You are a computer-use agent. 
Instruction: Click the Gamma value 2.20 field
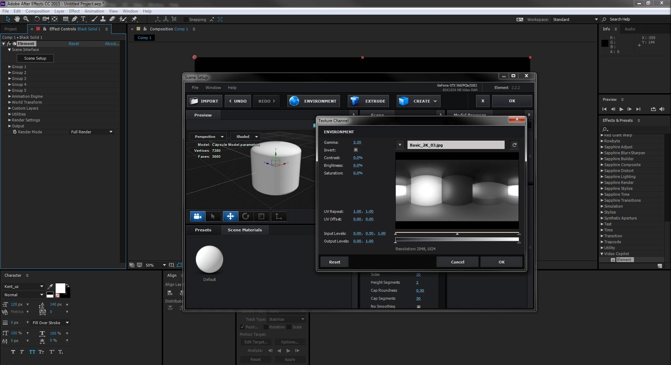click(x=357, y=142)
